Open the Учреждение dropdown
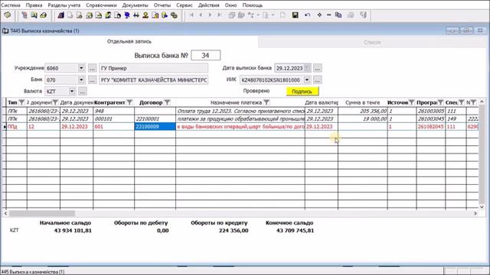The height and width of the screenshot is (275, 490). click(x=81, y=68)
